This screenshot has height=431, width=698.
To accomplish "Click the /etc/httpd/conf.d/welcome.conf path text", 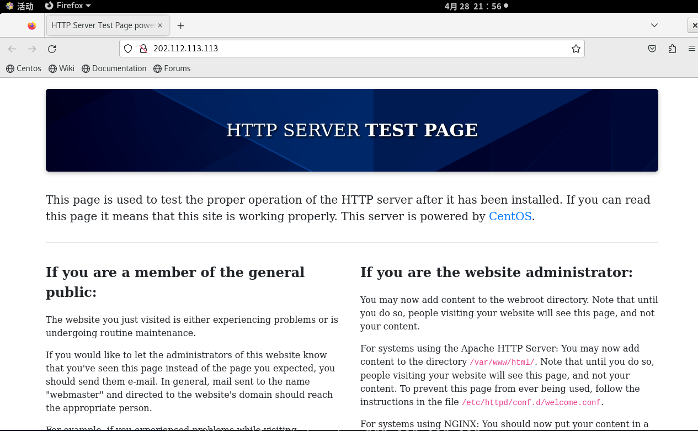I will (531, 402).
